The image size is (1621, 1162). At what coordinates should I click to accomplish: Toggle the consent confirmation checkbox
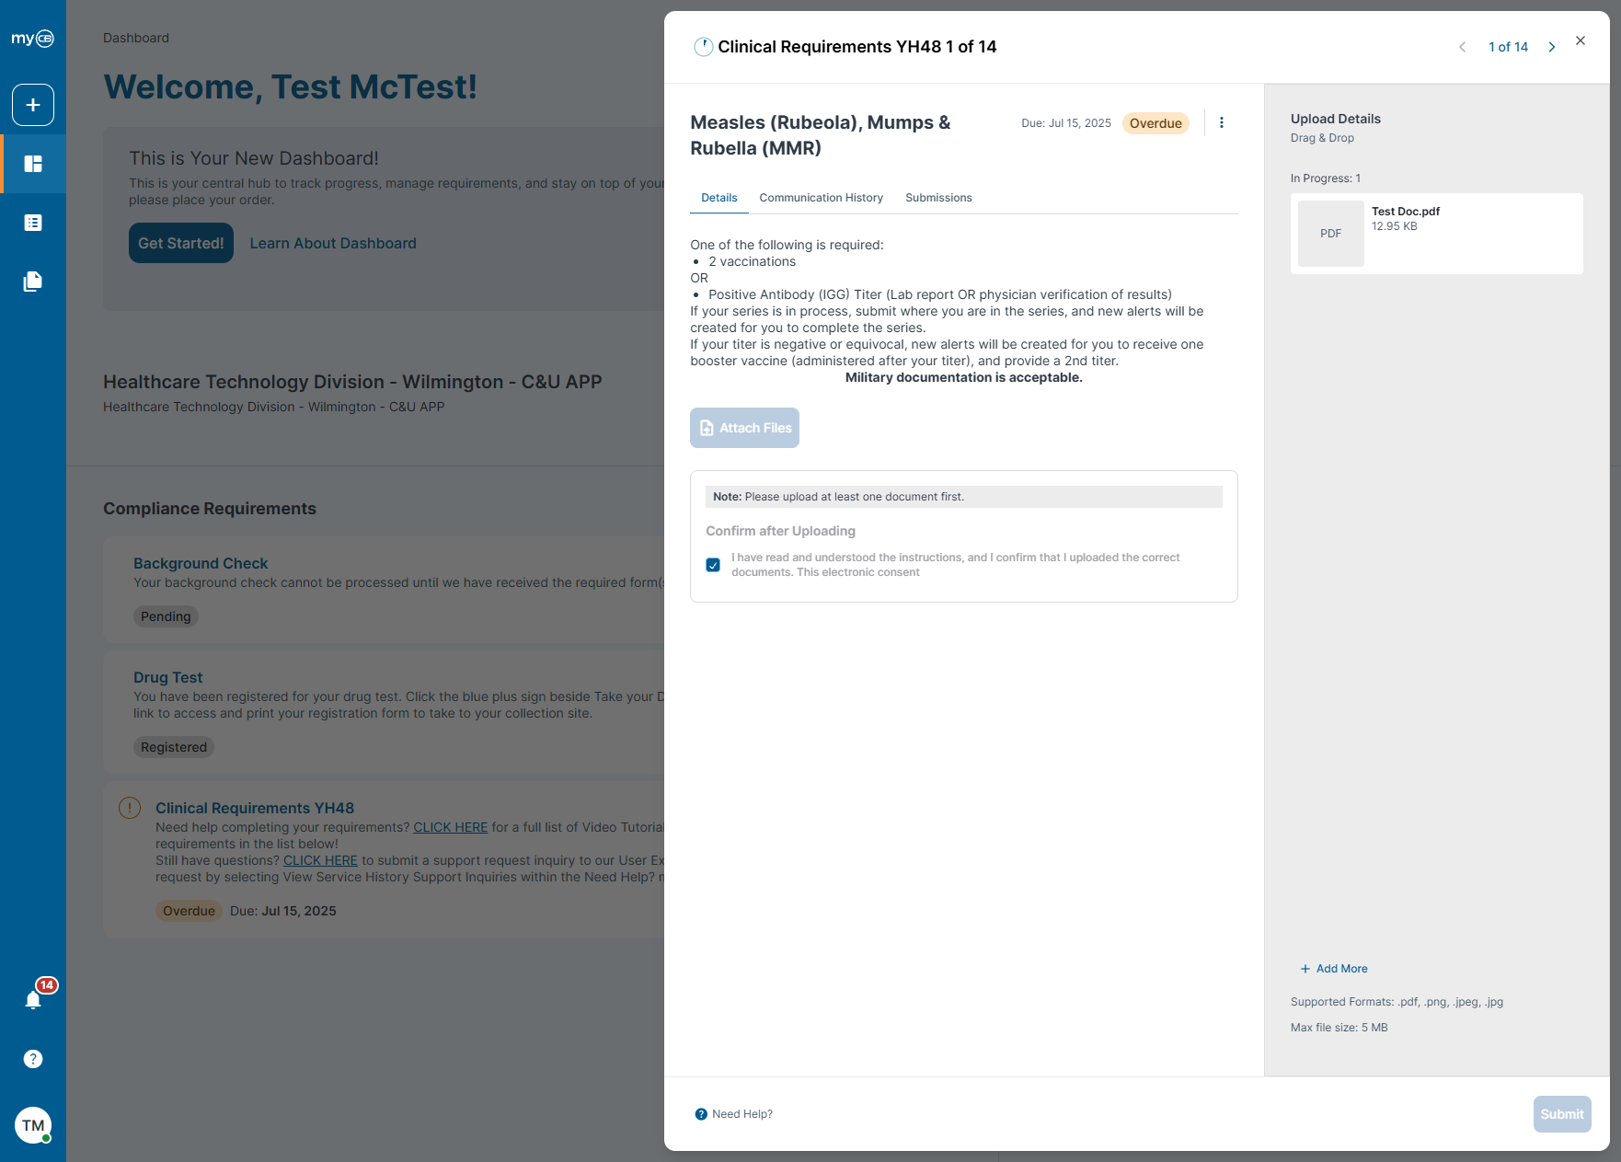[x=713, y=565]
